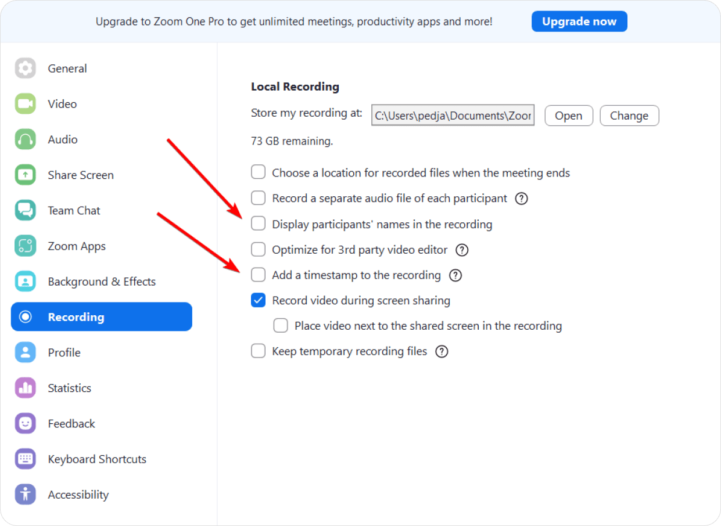Switch to Statistics settings label
Screen dimensions: 721x526
[x=70, y=388]
